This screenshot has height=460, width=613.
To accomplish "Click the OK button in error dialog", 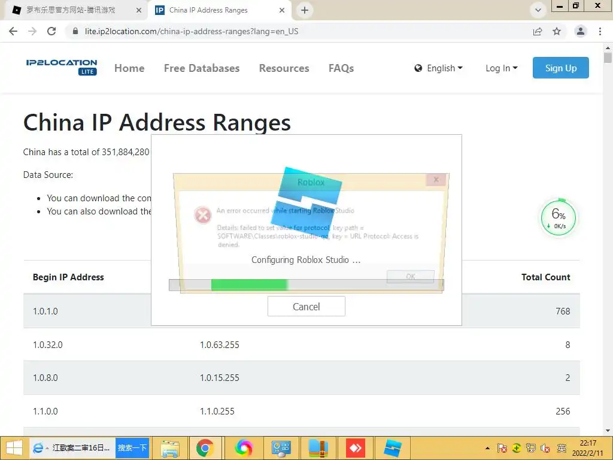I will 410,276.
